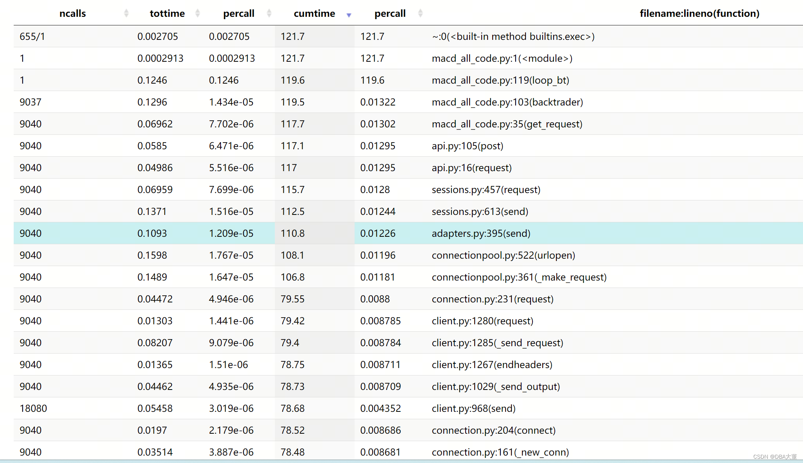The height and width of the screenshot is (463, 803).
Task: Click ncalls value 655/1
Action: click(x=32, y=36)
